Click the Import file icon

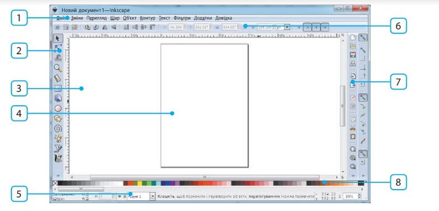(353, 76)
